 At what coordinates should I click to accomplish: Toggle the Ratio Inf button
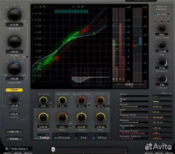pos(71,127)
